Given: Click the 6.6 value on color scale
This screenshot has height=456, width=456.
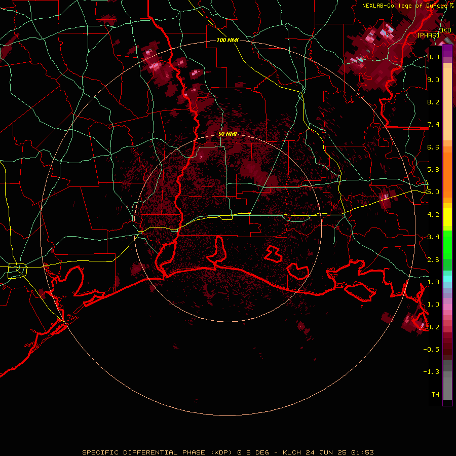Looking at the screenshot, I should pyautogui.click(x=433, y=147).
